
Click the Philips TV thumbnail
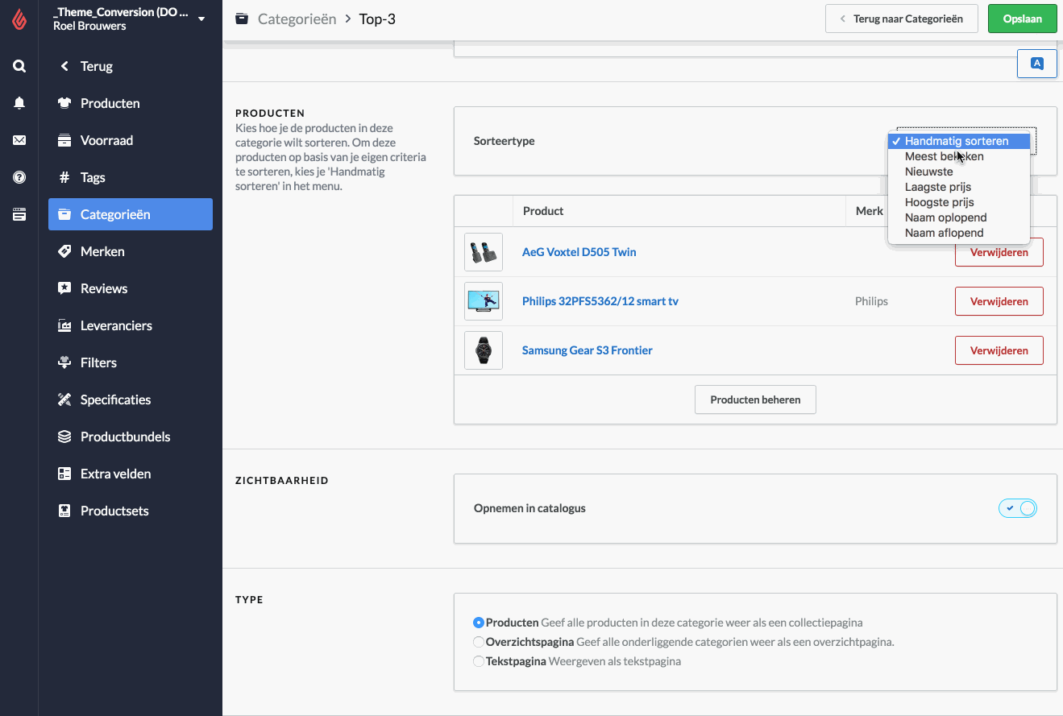(484, 301)
